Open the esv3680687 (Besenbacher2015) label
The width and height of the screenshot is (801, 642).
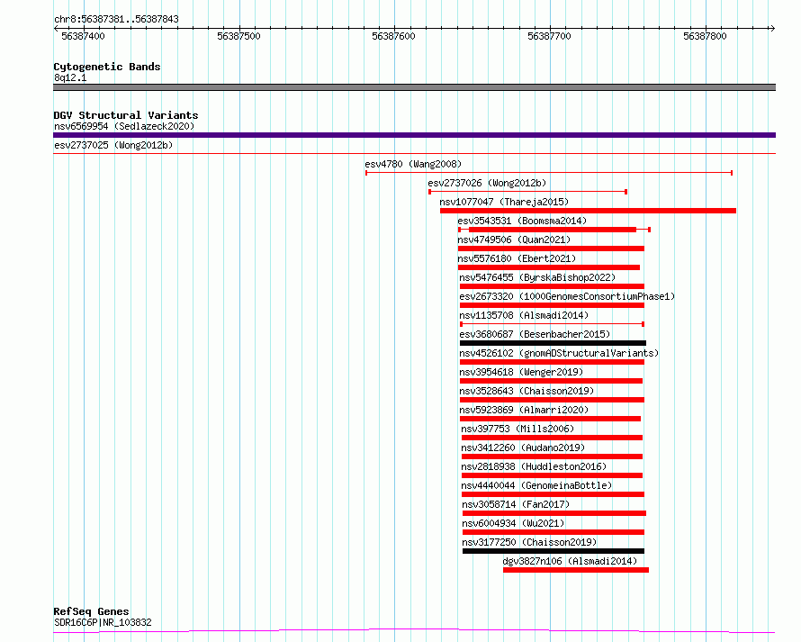click(535, 334)
